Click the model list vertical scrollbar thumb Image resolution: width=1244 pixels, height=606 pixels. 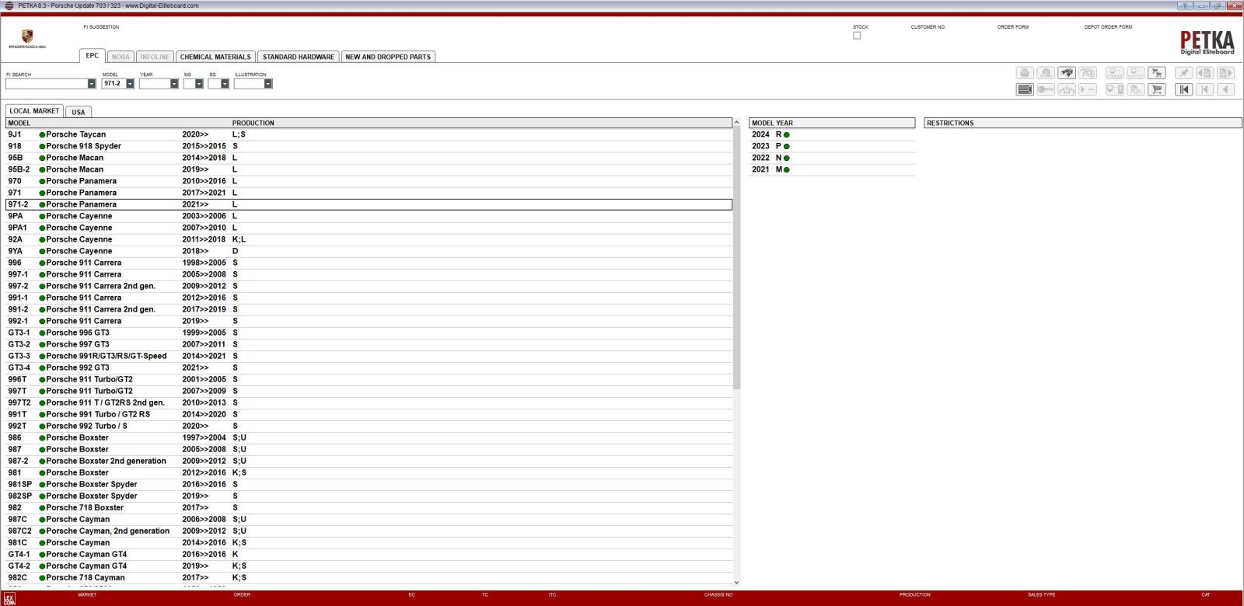737,258
